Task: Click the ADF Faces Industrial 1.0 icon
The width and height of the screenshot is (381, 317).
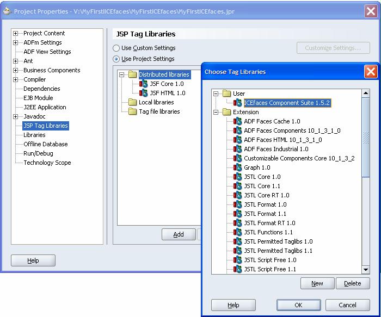Action: tap(237, 149)
